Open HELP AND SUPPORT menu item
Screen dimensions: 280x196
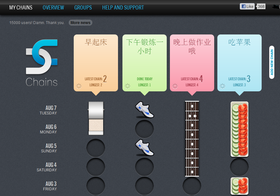coord(123,8)
